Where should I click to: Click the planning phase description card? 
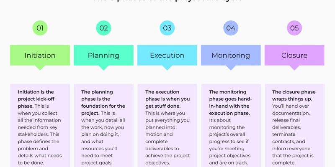(103, 126)
